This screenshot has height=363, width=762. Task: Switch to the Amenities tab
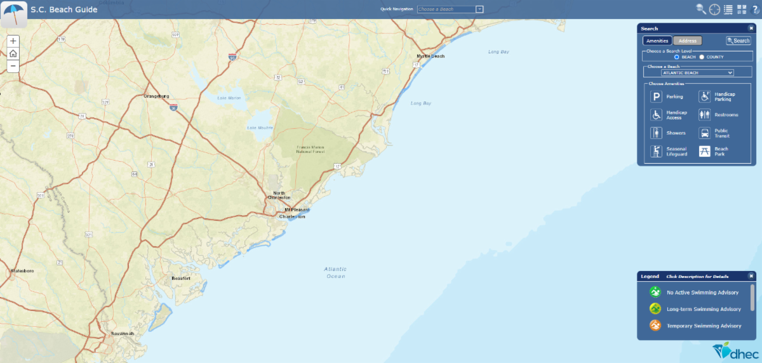click(x=657, y=41)
